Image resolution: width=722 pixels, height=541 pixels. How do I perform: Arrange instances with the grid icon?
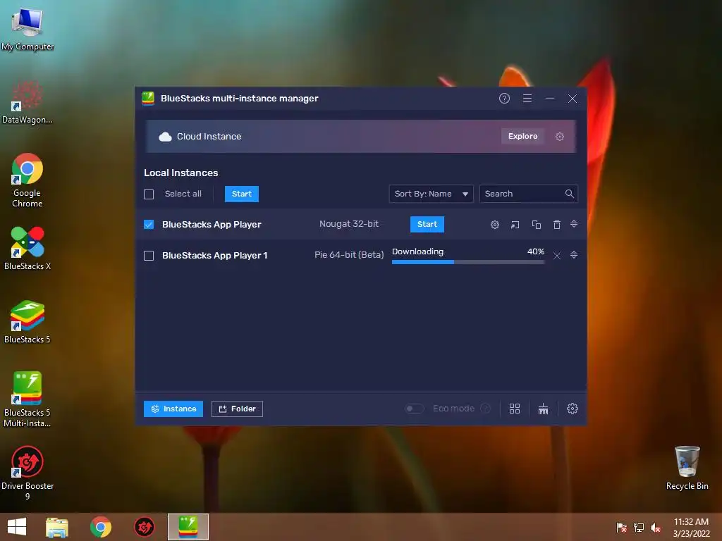click(x=515, y=409)
